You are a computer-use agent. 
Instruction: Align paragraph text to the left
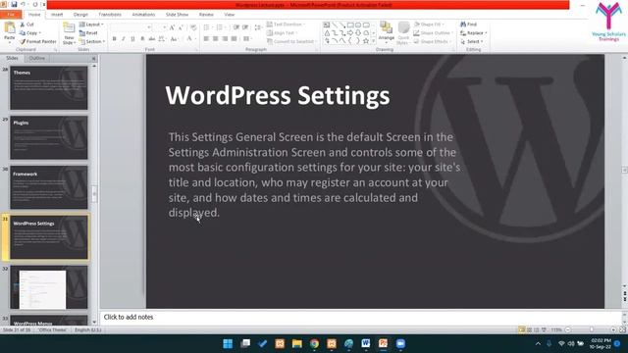(x=206, y=39)
